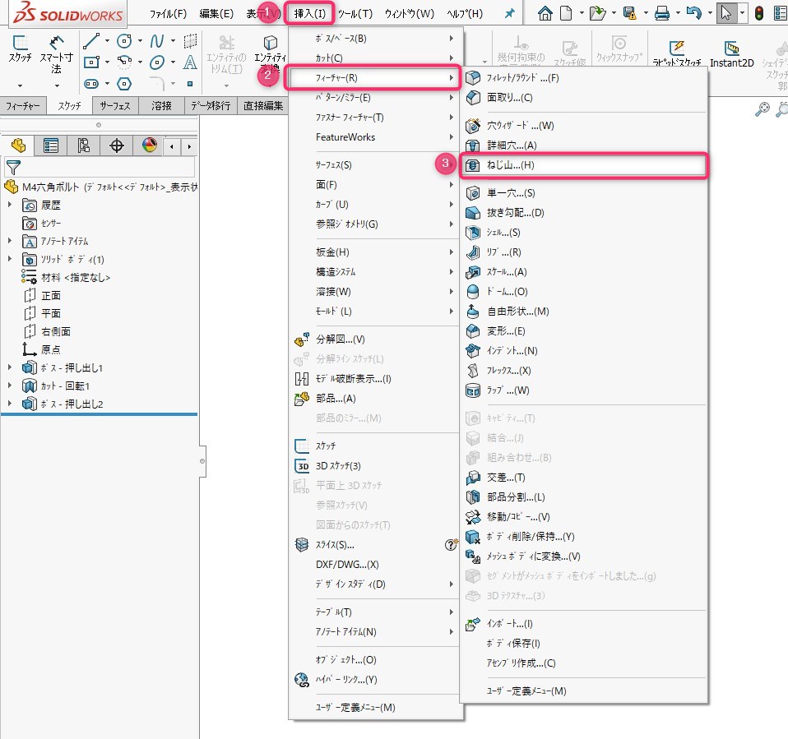Click the FeatureManager design tree tab icon
Screen dimensions: 788x739
click(17, 145)
